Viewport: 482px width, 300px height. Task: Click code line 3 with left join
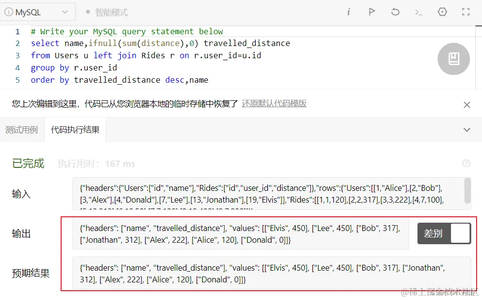[x=146, y=55]
